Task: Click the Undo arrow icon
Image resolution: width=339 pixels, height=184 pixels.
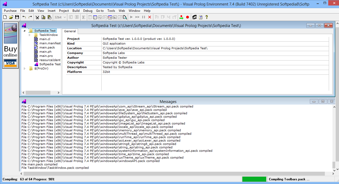Action: (x=24, y=17)
